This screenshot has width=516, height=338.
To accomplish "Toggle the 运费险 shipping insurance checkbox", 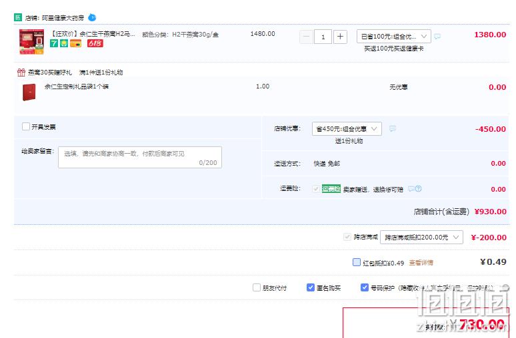I will pos(315,189).
